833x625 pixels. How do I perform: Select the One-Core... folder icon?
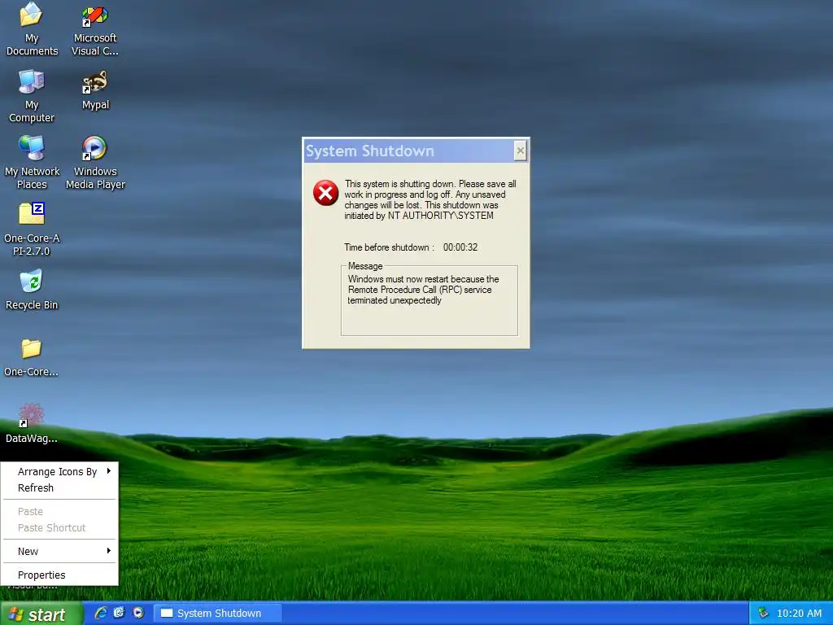point(32,357)
